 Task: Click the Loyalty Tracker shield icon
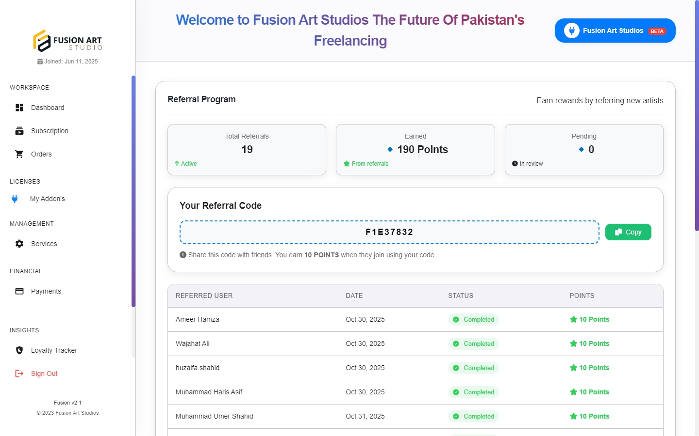tap(19, 350)
